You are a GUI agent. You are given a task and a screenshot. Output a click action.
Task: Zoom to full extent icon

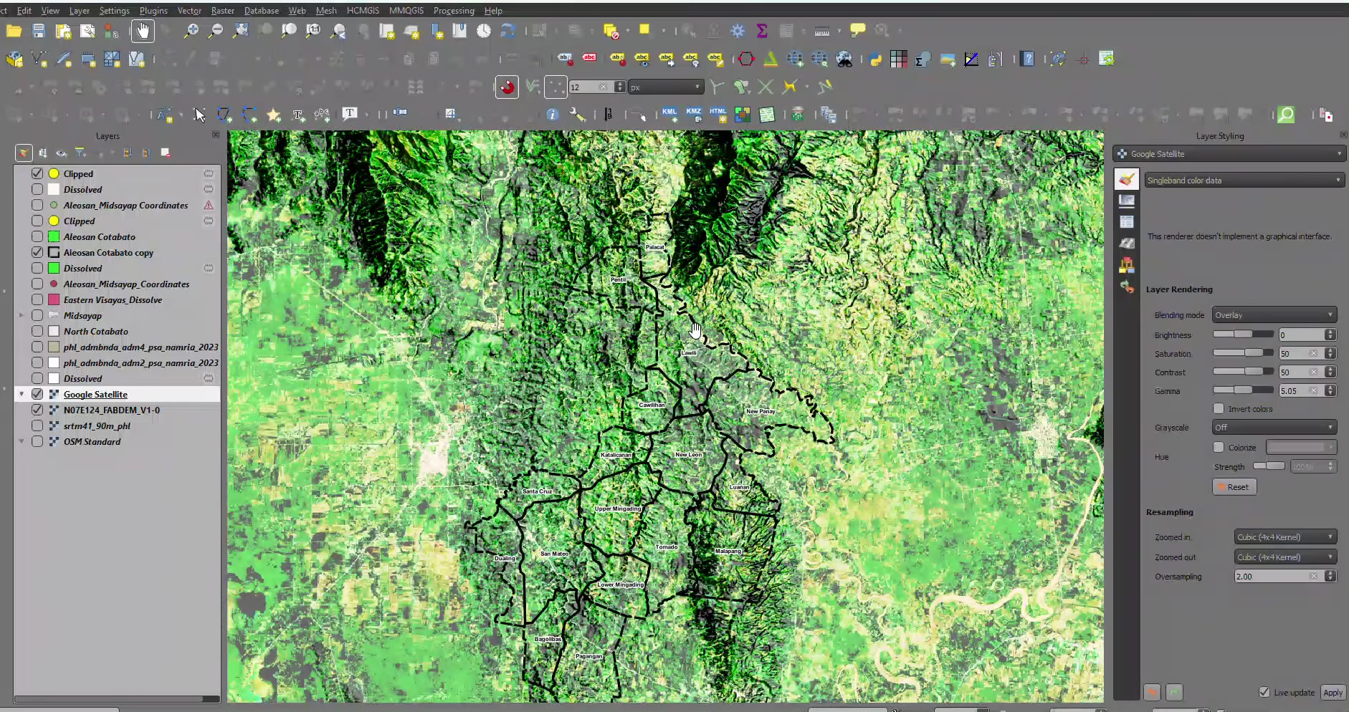[241, 31]
